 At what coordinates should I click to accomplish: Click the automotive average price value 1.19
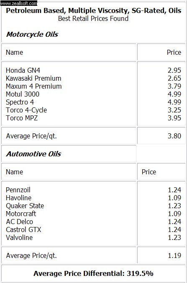coord(174,255)
